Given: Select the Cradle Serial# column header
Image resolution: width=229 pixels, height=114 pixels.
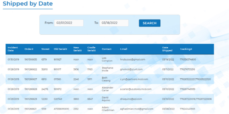Looking at the screenshot, I should [x=91, y=49].
